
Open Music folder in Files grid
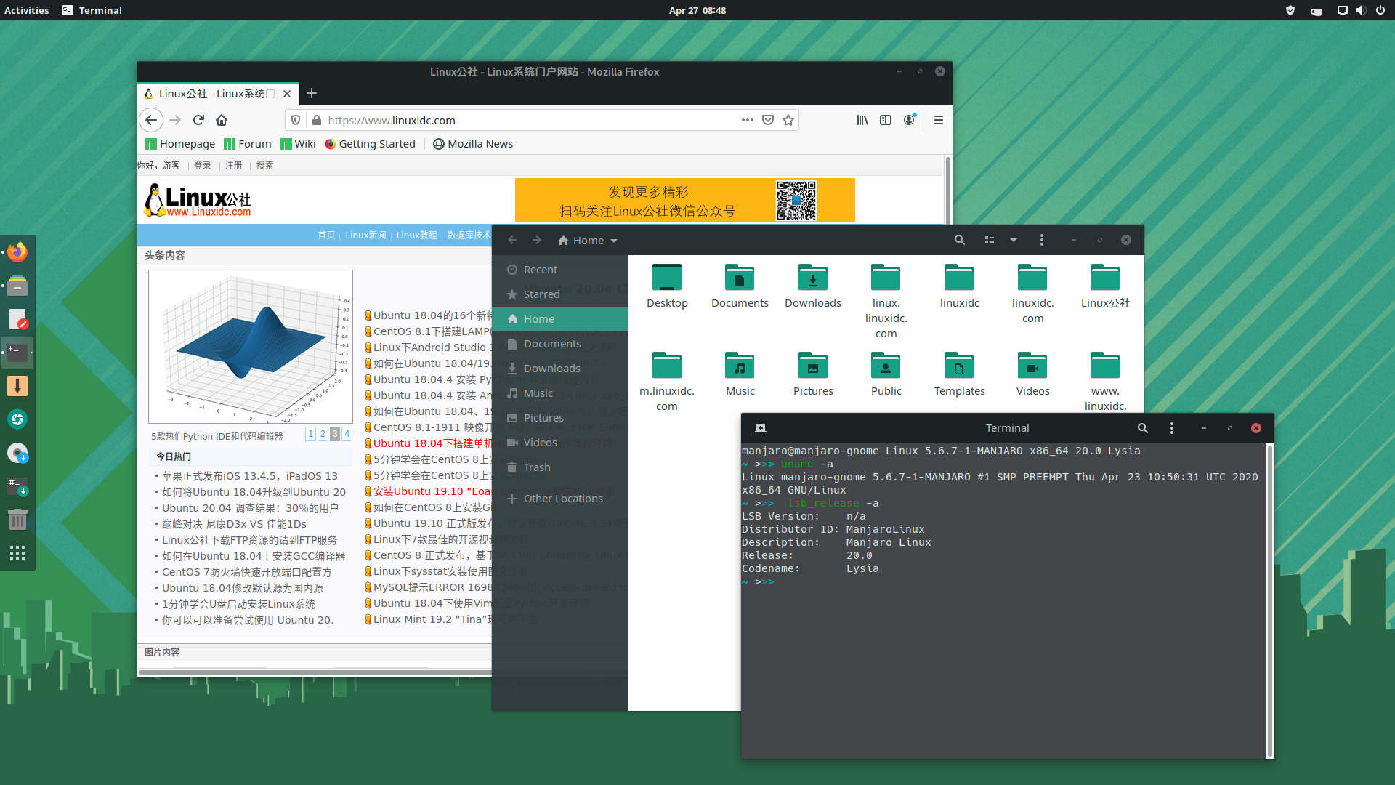click(740, 374)
